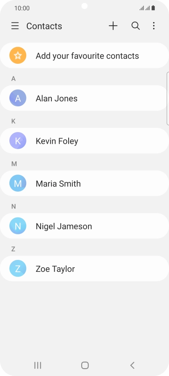Tap the fast scroll handle on right edge
The width and height of the screenshot is (169, 376).
[167, 98]
